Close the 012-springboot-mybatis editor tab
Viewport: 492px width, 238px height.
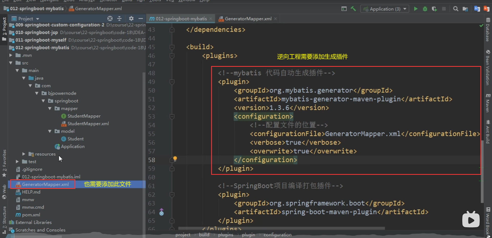click(211, 19)
